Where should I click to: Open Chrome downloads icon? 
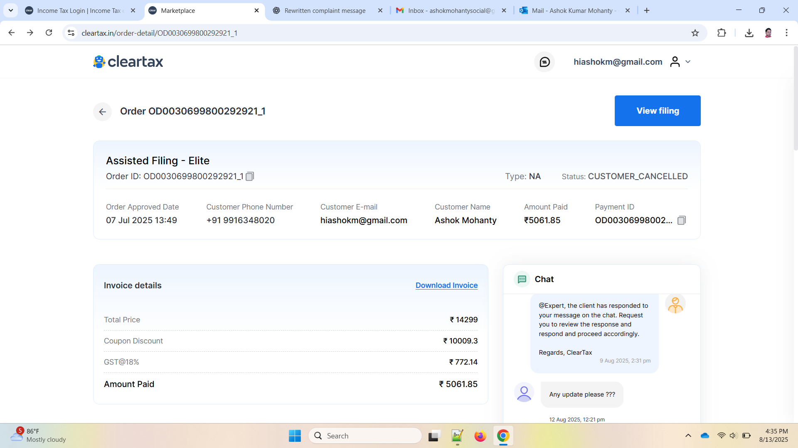click(749, 33)
